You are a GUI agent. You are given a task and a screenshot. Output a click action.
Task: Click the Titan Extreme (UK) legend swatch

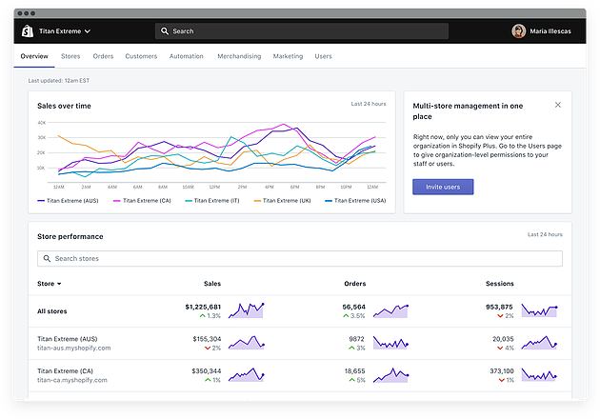(255, 201)
